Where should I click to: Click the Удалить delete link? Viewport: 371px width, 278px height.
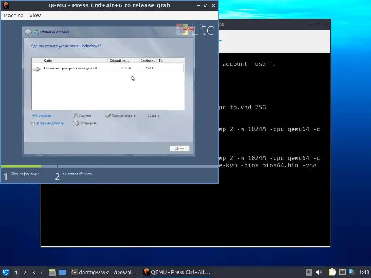click(x=85, y=115)
